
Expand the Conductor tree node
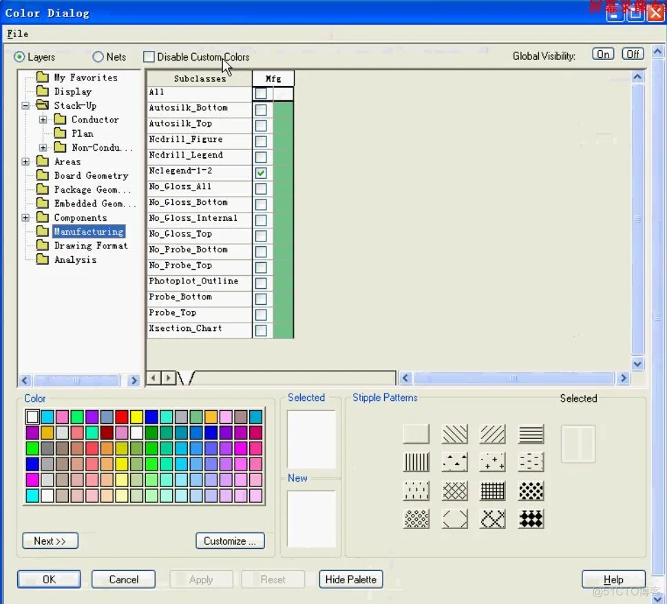click(43, 120)
